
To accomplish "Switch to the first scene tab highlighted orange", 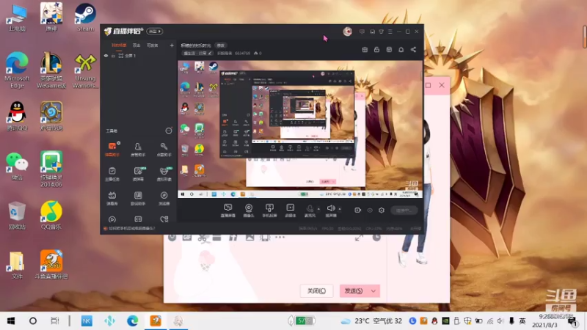I will [x=119, y=45].
